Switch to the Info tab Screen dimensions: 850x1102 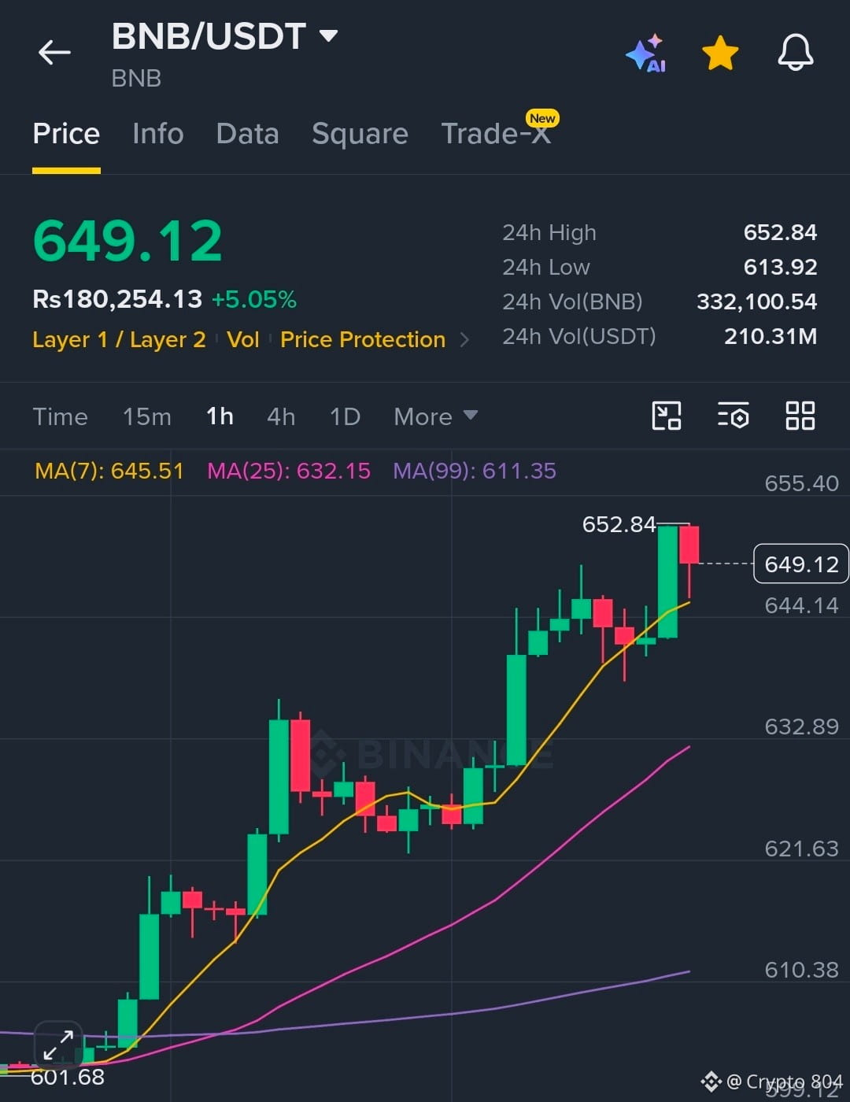[157, 134]
